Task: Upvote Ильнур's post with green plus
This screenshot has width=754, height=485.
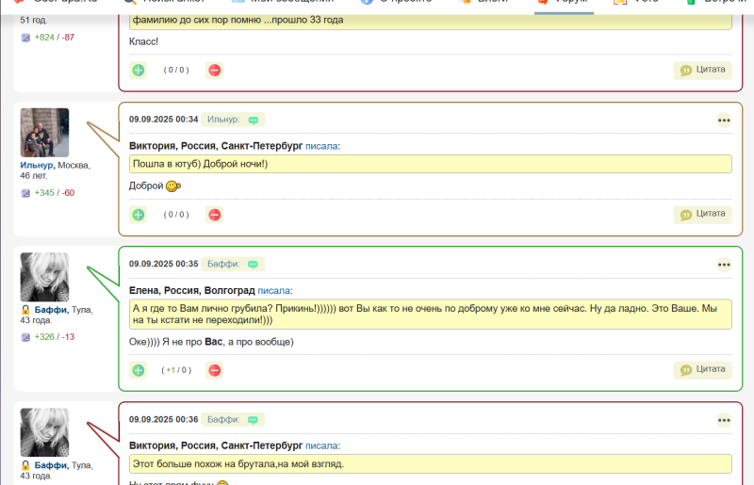Action: tap(139, 215)
